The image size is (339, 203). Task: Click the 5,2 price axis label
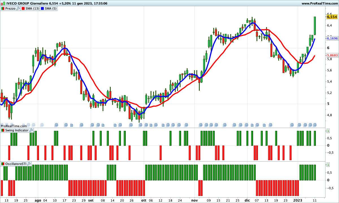(x=329, y=93)
